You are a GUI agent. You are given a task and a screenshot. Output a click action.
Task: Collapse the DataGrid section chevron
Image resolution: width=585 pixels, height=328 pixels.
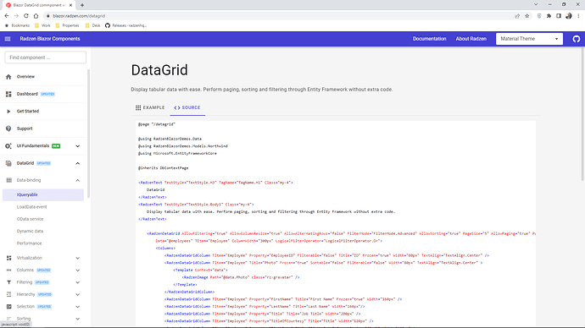click(x=78, y=163)
